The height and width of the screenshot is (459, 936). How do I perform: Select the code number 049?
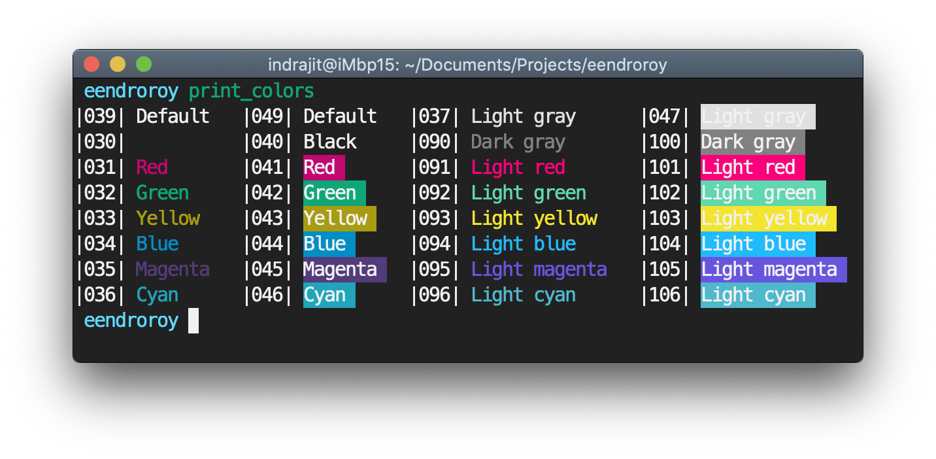[267, 116]
